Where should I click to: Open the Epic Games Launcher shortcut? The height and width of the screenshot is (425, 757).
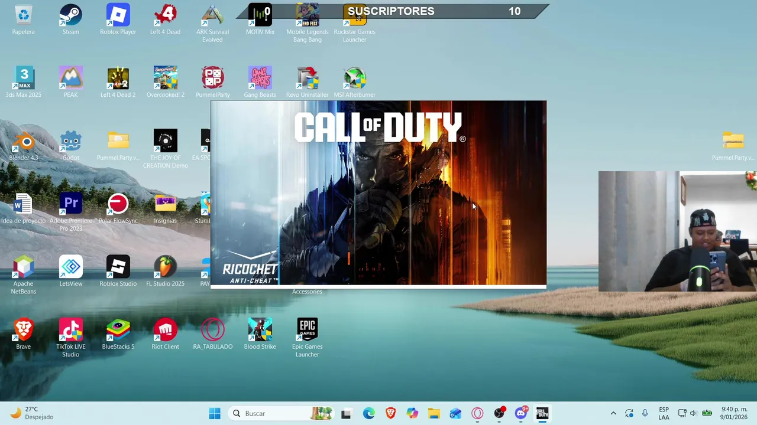tap(307, 338)
